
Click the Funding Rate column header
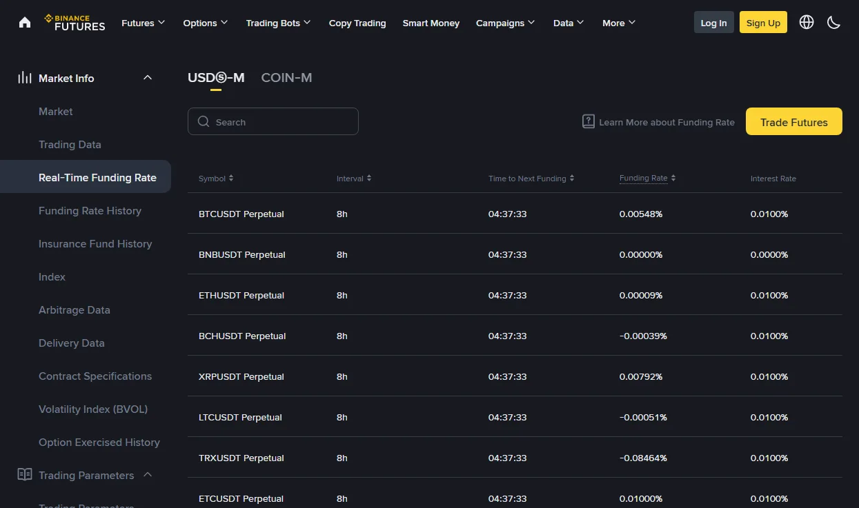[x=644, y=178]
